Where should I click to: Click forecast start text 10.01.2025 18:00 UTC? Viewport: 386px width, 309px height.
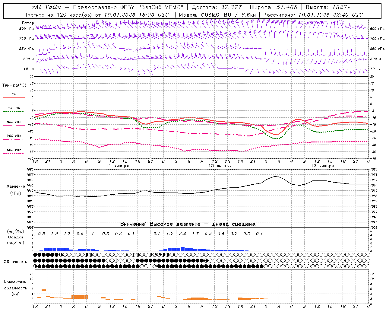136,15
